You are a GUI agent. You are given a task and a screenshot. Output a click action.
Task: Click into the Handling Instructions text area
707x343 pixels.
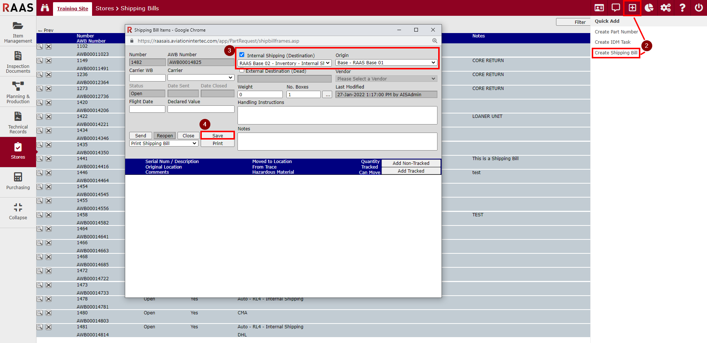tap(337, 115)
